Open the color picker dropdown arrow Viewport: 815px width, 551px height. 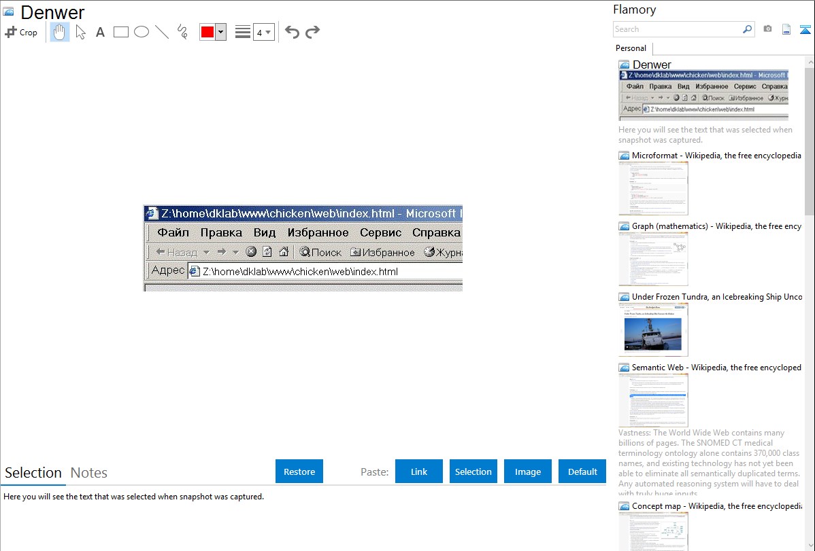point(221,32)
